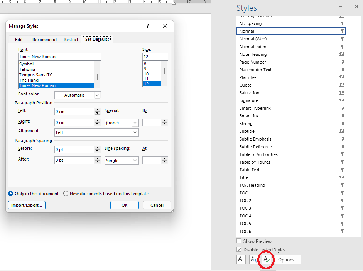Click the linked-style icon beside Quote

342,85
